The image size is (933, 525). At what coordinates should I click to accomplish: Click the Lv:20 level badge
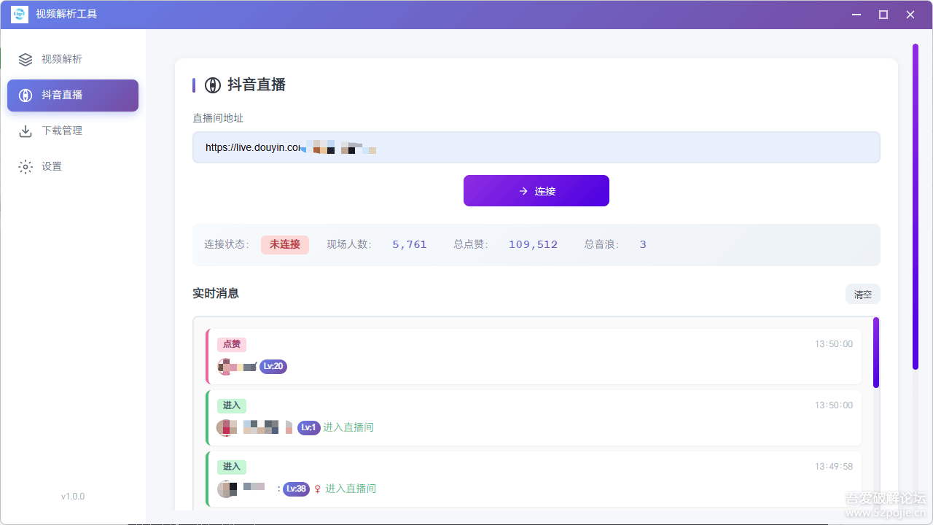pyautogui.click(x=273, y=366)
